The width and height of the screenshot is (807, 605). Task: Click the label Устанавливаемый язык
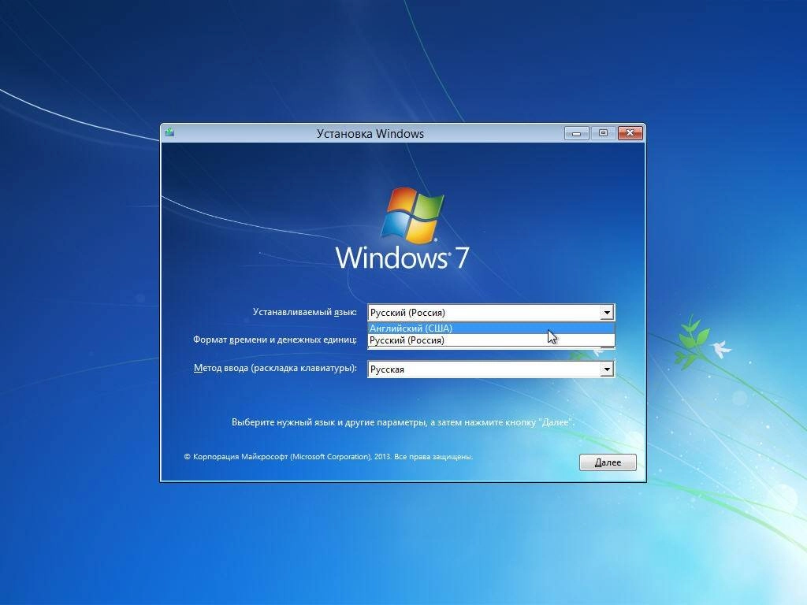coord(305,312)
